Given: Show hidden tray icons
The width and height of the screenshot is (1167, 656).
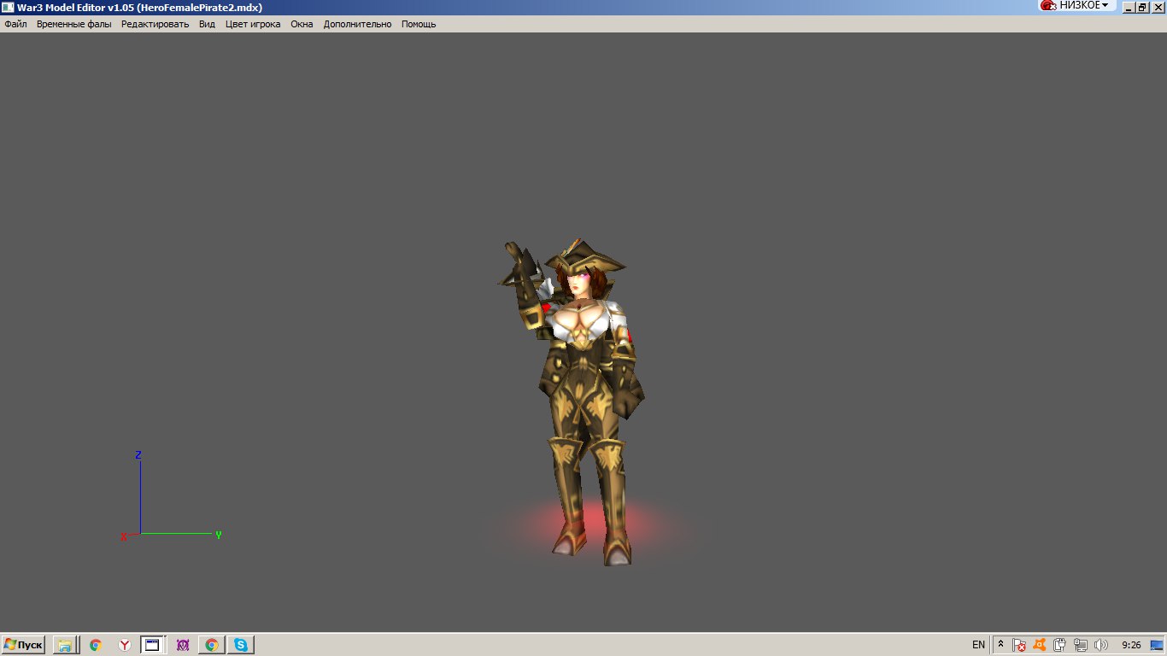Looking at the screenshot, I should (x=1000, y=645).
